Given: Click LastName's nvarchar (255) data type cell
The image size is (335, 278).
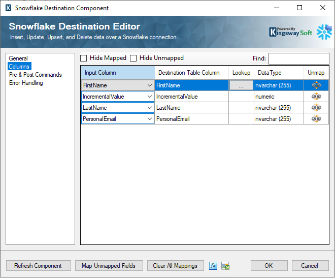Looking at the screenshot, I should point(279,108).
